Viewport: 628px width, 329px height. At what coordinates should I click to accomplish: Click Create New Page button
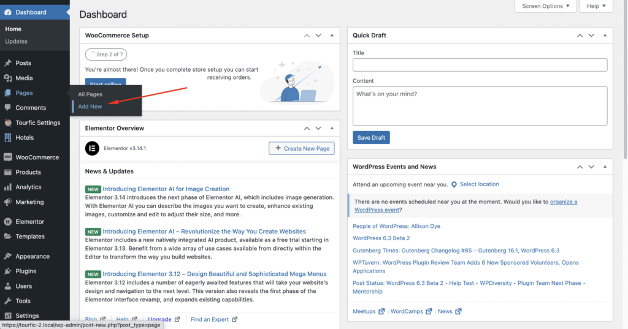tap(302, 148)
